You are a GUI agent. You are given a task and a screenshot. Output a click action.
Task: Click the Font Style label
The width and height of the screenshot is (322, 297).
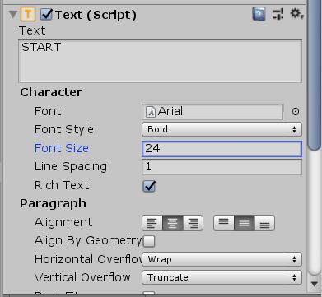click(64, 129)
